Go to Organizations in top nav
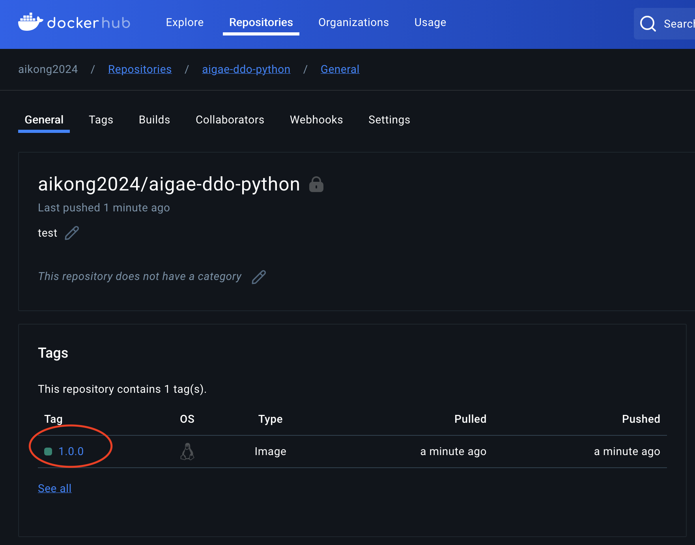The width and height of the screenshot is (695, 545). pyautogui.click(x=353, y=22)
